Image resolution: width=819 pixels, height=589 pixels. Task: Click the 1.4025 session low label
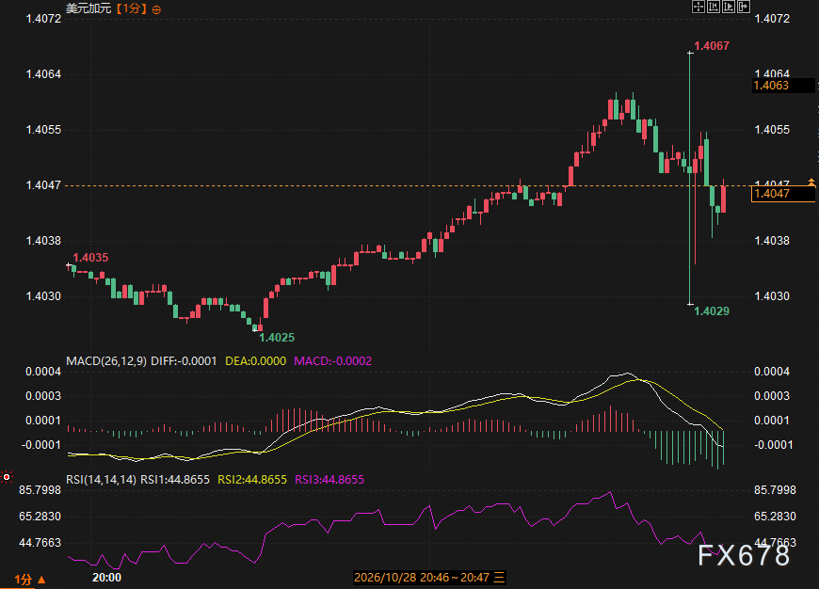click(277, 338)
